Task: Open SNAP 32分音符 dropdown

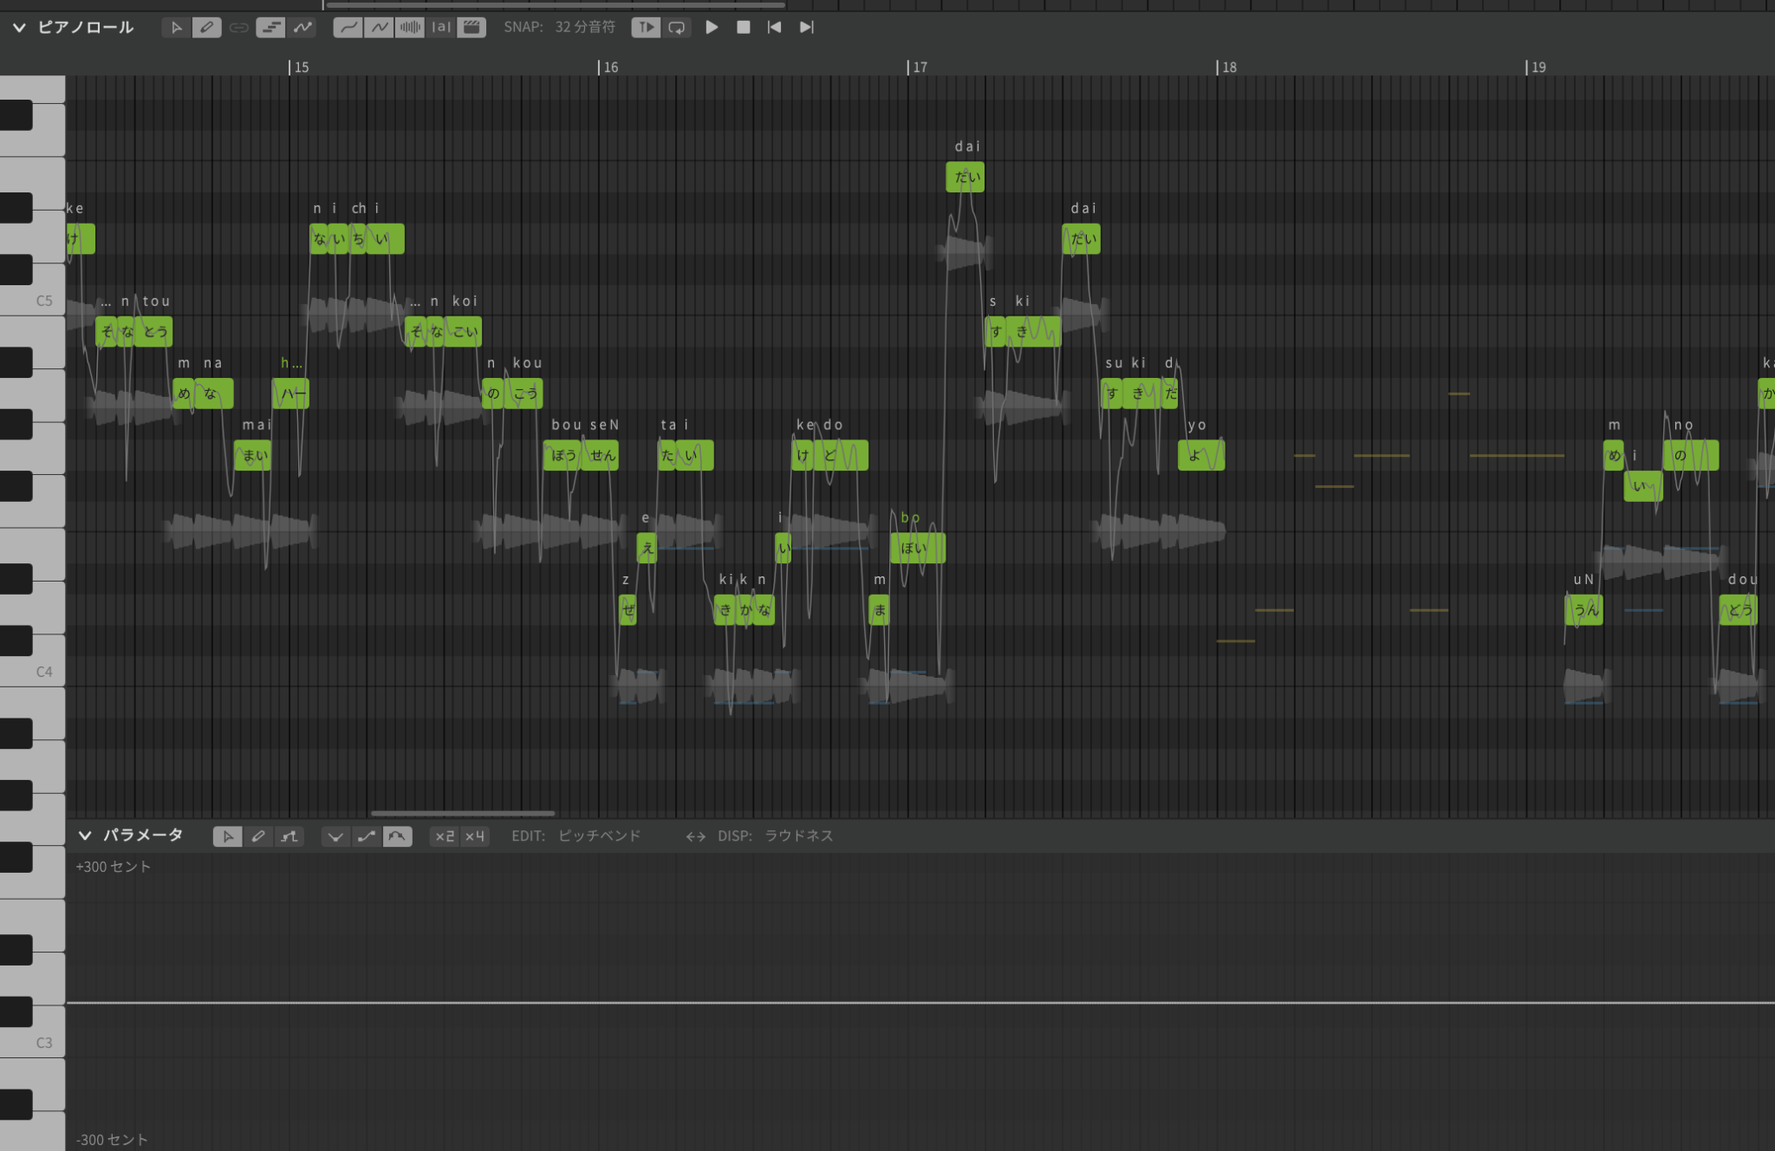Action: point(584,28)
